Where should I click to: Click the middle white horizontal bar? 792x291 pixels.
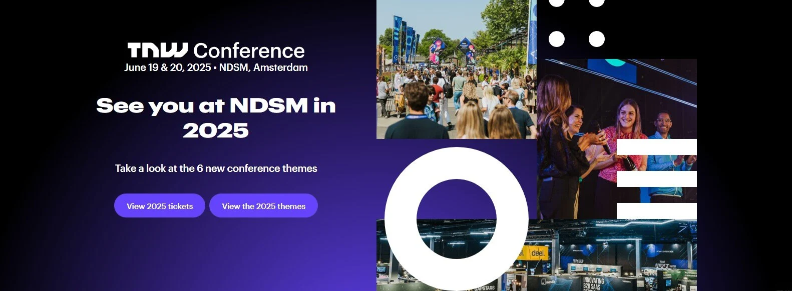656,178
